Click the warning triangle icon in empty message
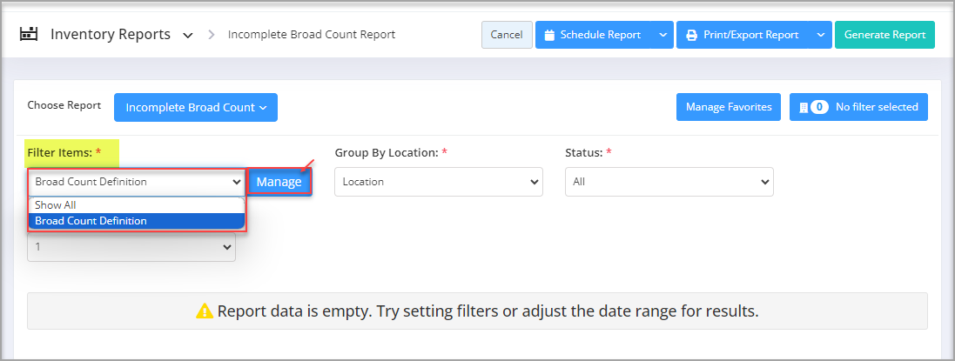This screenshot has height=361, width=955. pos(205,311)
